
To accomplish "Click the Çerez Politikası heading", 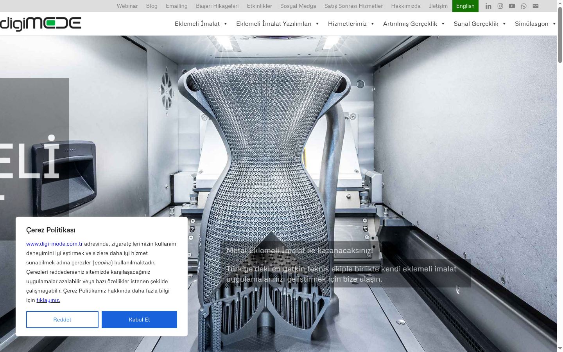I will click(51, 230).
